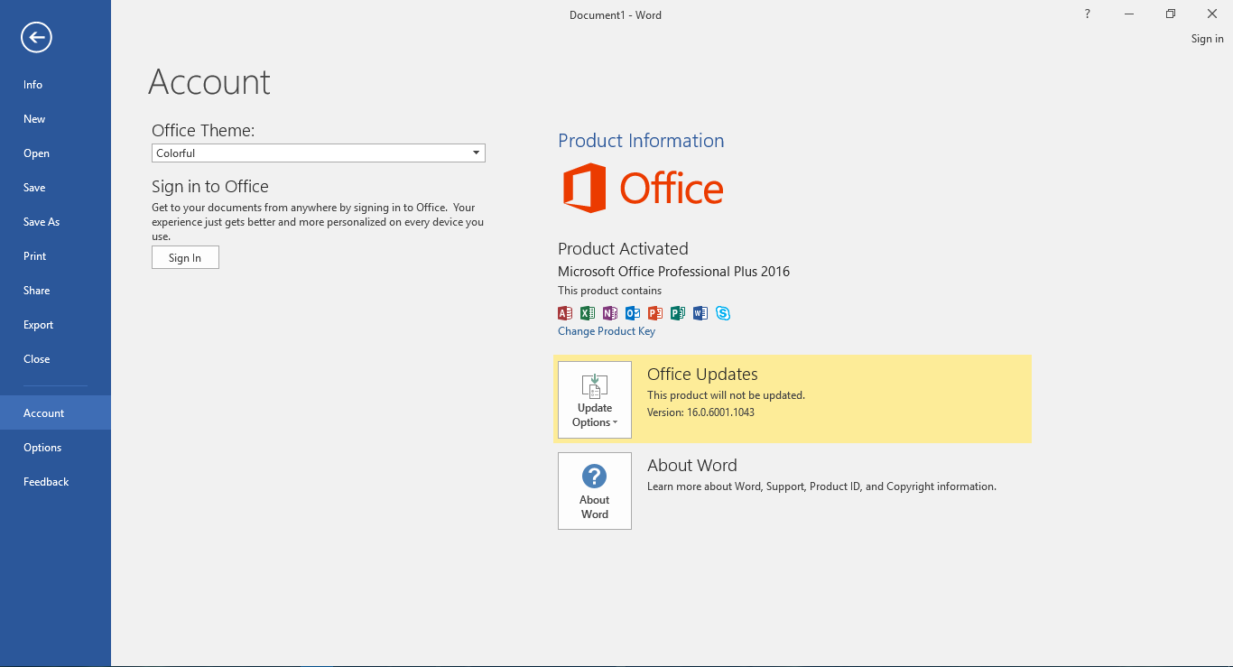Click the Account page heading
The image size is (1233, 667).
tap(209, 82)
